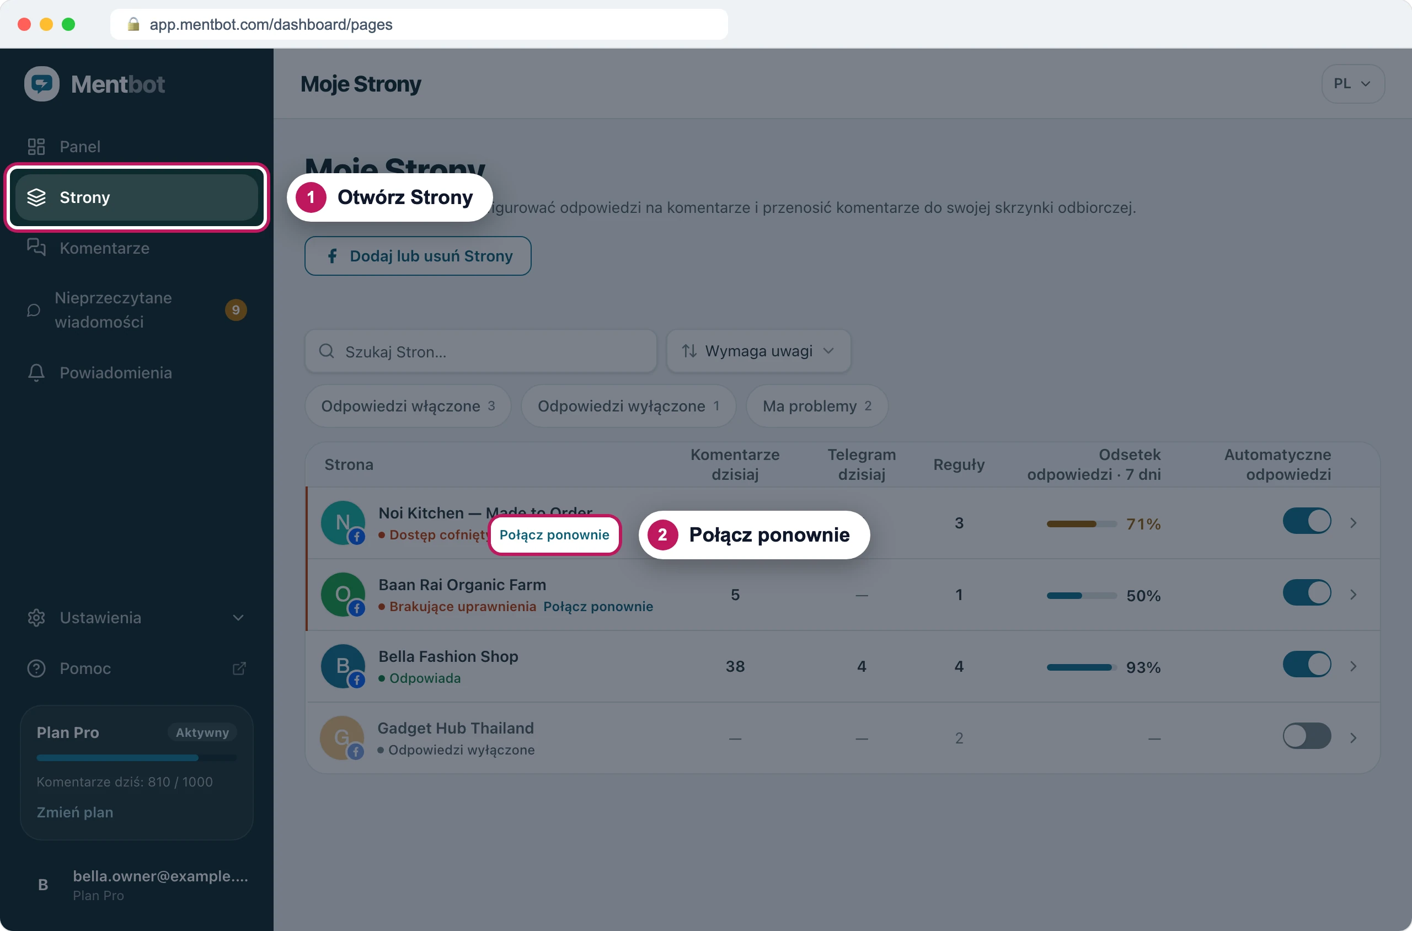This screenshot has width=1412, height=931.
Task: Filter by Odpowiedzi wyłączone chip
Action: tap(628, 406)
